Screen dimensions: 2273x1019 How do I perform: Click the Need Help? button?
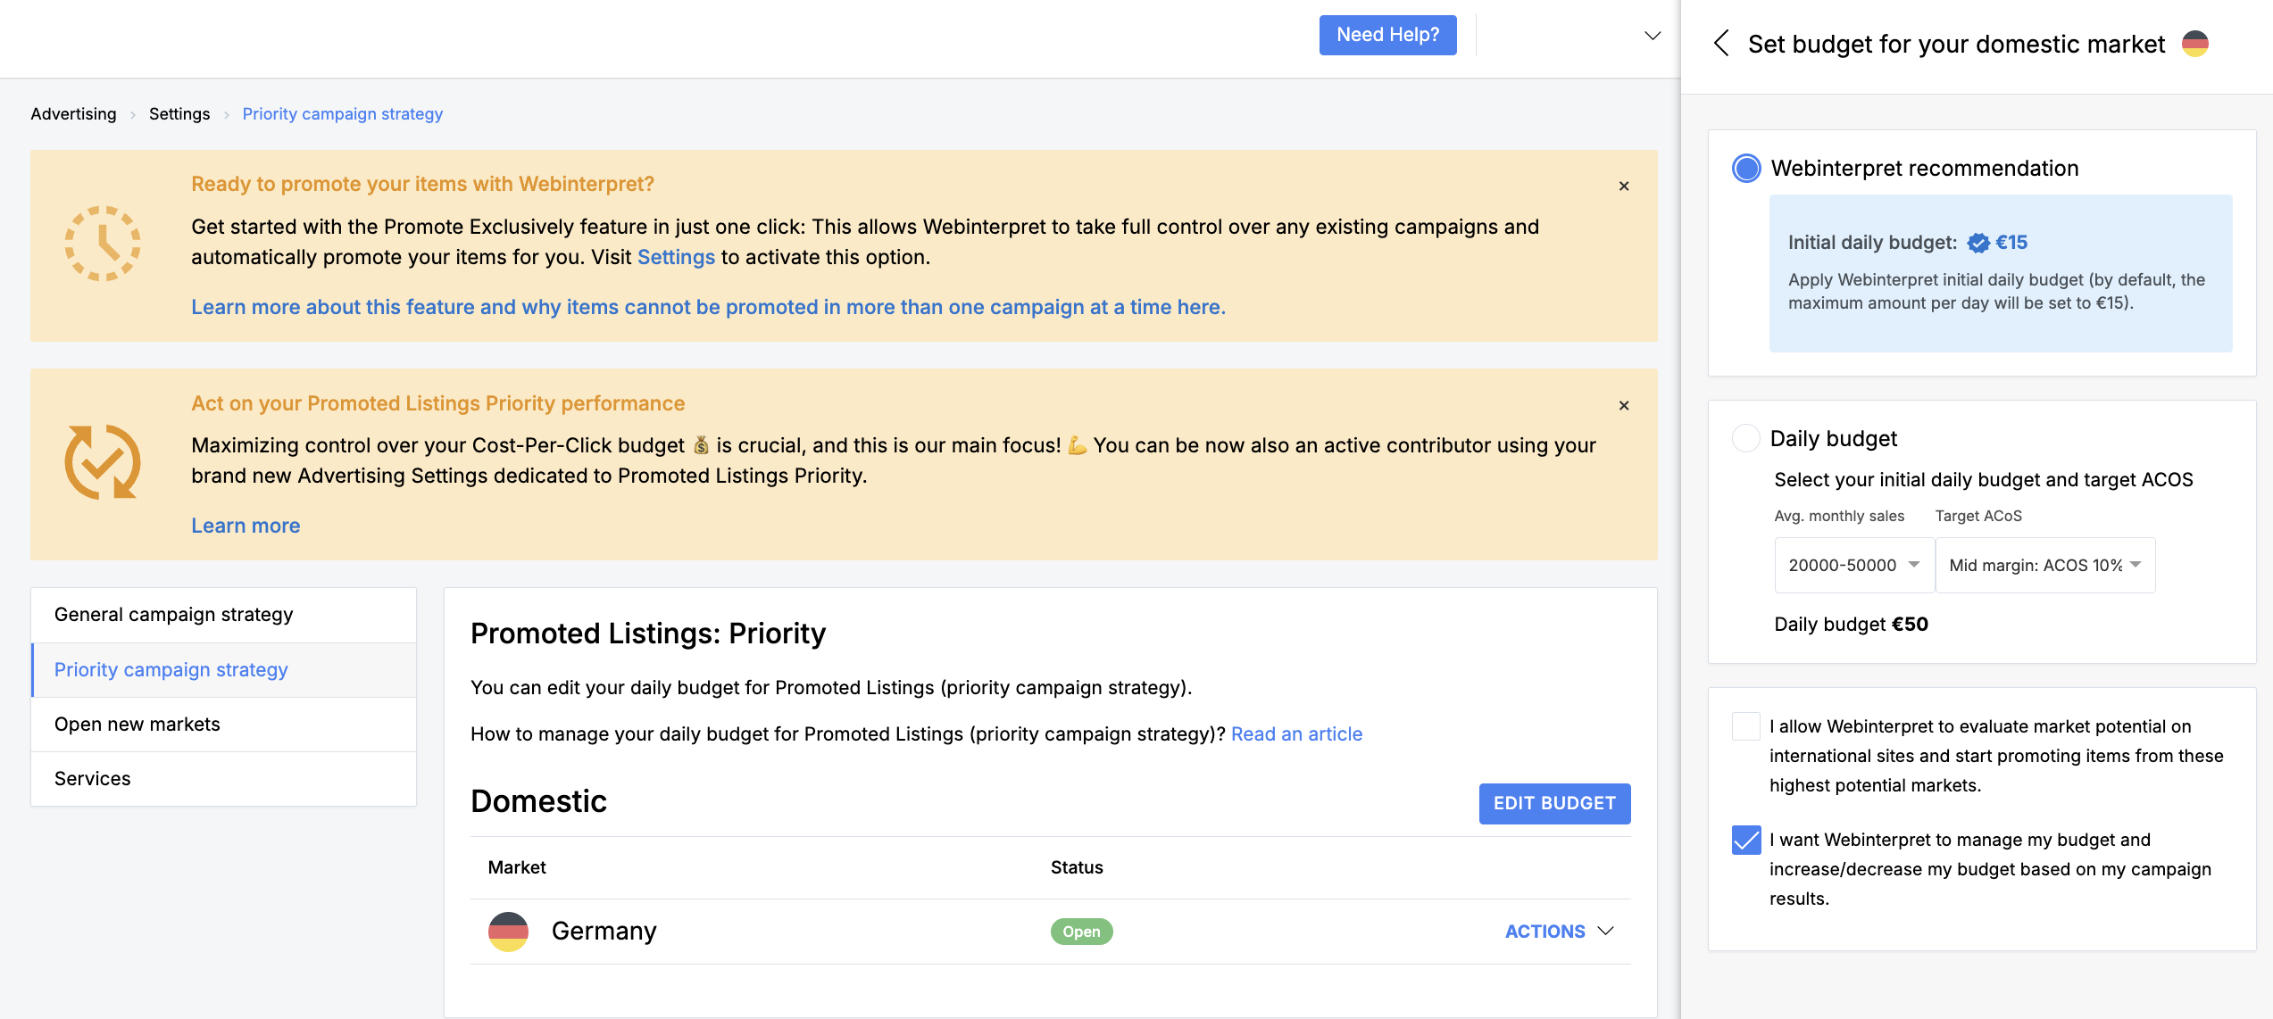(1388, 35)
